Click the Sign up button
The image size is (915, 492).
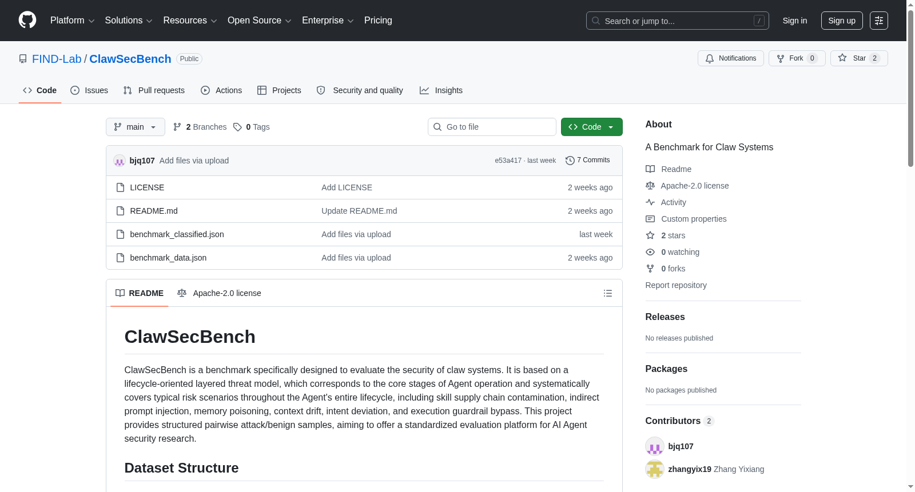point(842,21)
